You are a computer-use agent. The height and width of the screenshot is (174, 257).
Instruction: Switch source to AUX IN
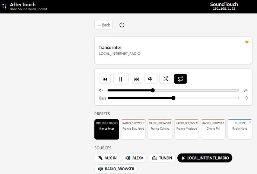coord(107,158)
